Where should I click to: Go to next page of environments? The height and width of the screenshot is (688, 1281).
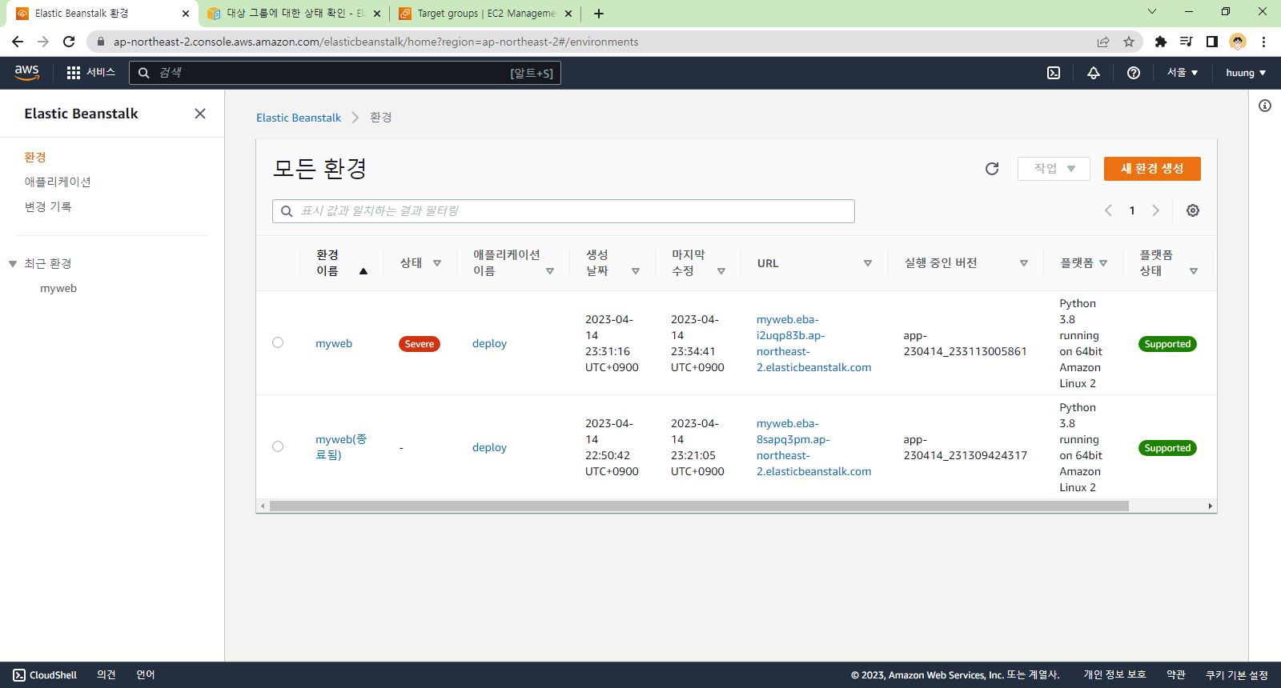1155,210
